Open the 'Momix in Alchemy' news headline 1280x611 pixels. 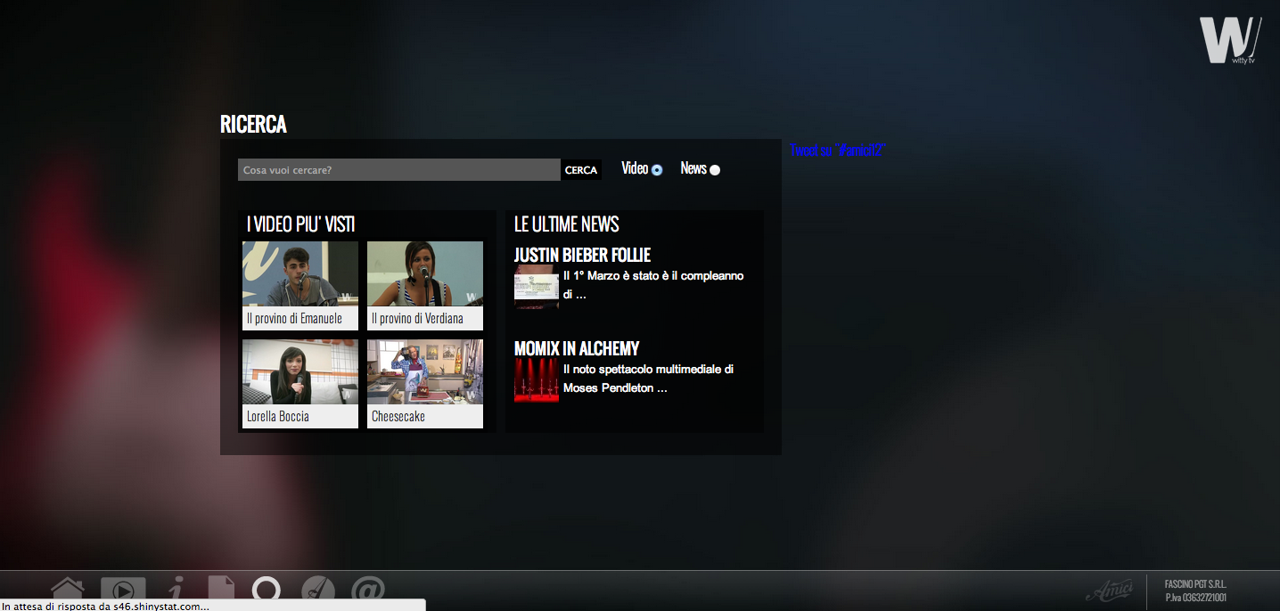[577, 348]
